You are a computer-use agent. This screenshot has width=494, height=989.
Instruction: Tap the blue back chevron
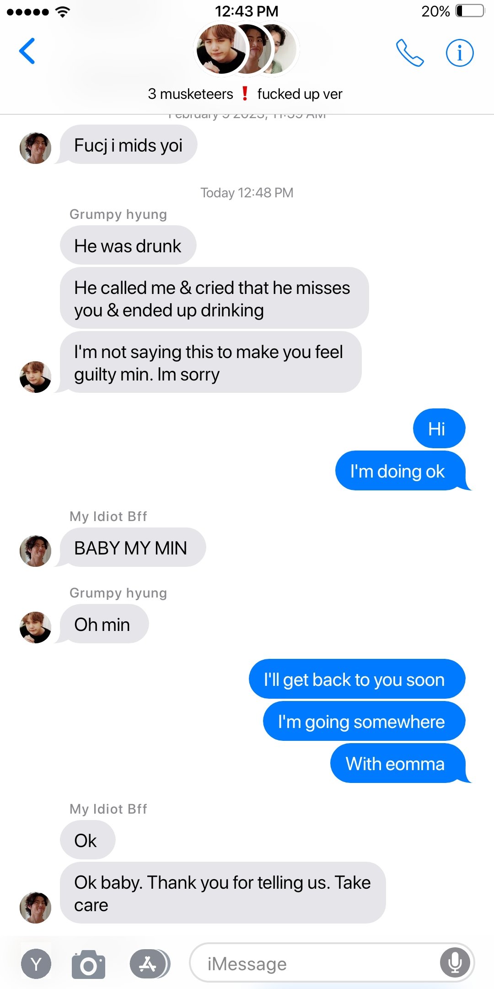(x=27, y=51)
